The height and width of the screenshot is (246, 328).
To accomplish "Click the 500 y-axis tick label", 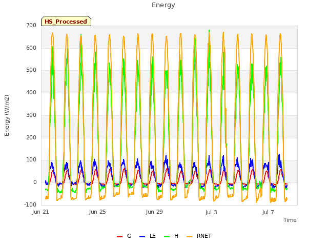I will pyautogui.click(x=31, y=70).
